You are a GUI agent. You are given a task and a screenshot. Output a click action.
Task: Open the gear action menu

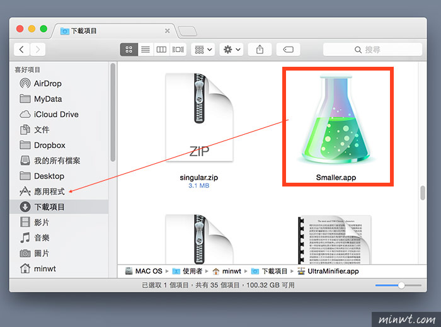coord(231,50)
